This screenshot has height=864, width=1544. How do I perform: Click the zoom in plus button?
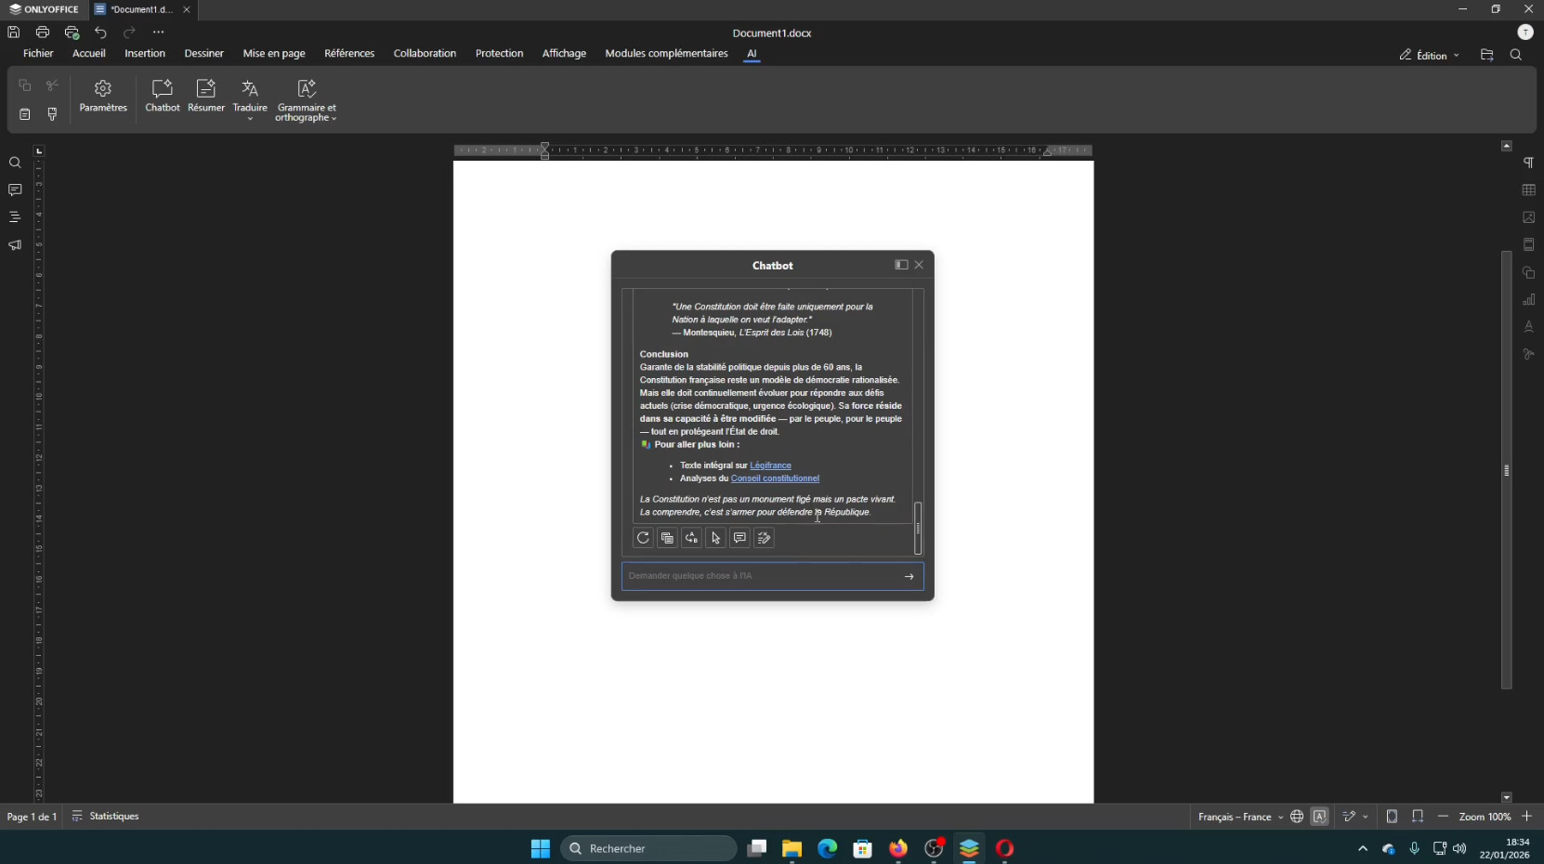(1526, 817)
